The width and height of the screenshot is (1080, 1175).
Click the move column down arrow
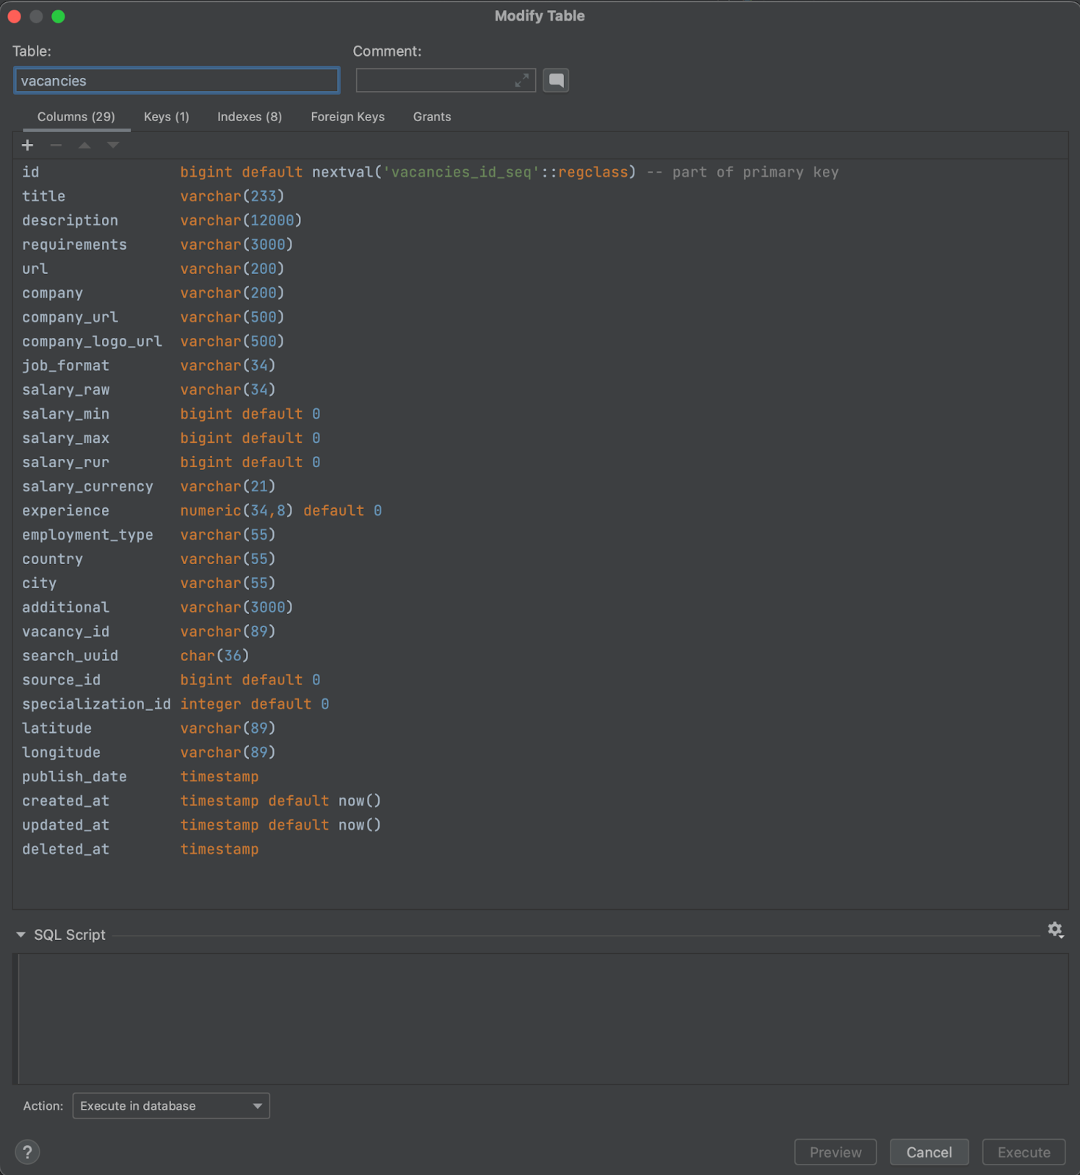[113, 145]
